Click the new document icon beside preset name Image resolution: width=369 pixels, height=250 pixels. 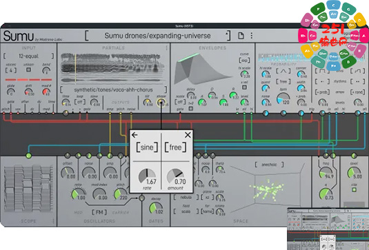241,36
